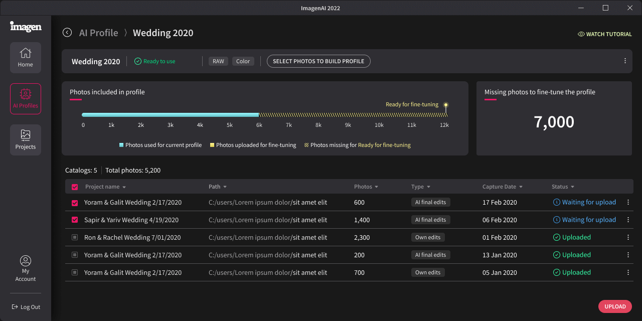This screenshot has width=642, height=321.
Task: Go to Home in the sidebar
Action: pyautogui.click(x=26, y=58)
